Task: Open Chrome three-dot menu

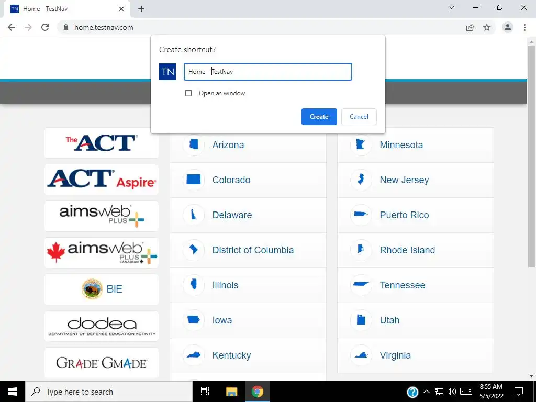Action: [x=524, y=27]
